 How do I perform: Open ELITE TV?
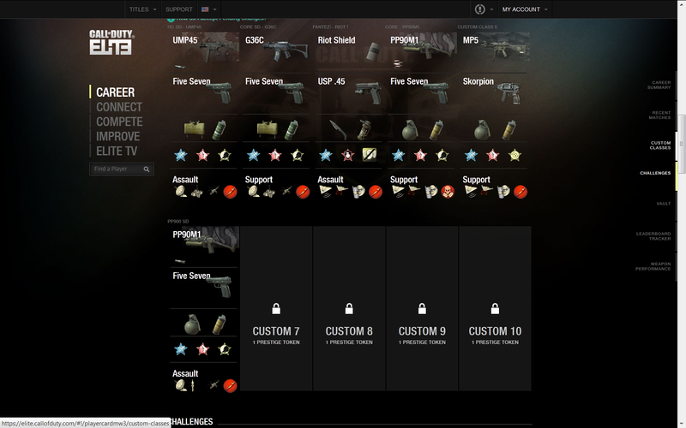click(x=117, y=152)
